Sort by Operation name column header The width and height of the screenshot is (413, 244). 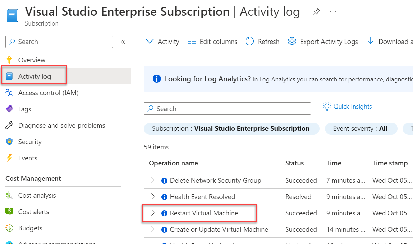(x=174, y=163)
